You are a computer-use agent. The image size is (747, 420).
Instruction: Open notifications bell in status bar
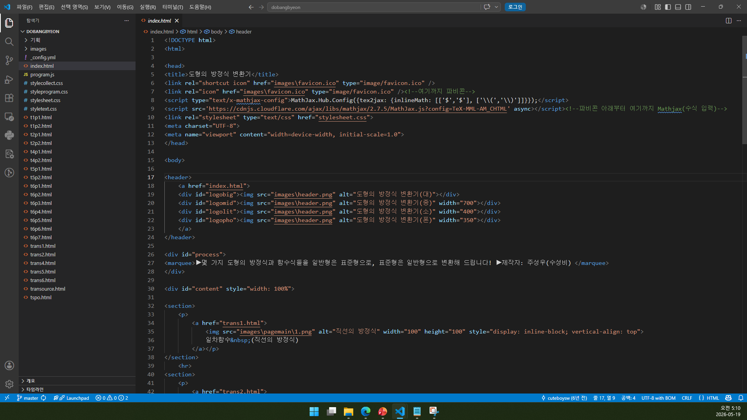pos(740,398)
